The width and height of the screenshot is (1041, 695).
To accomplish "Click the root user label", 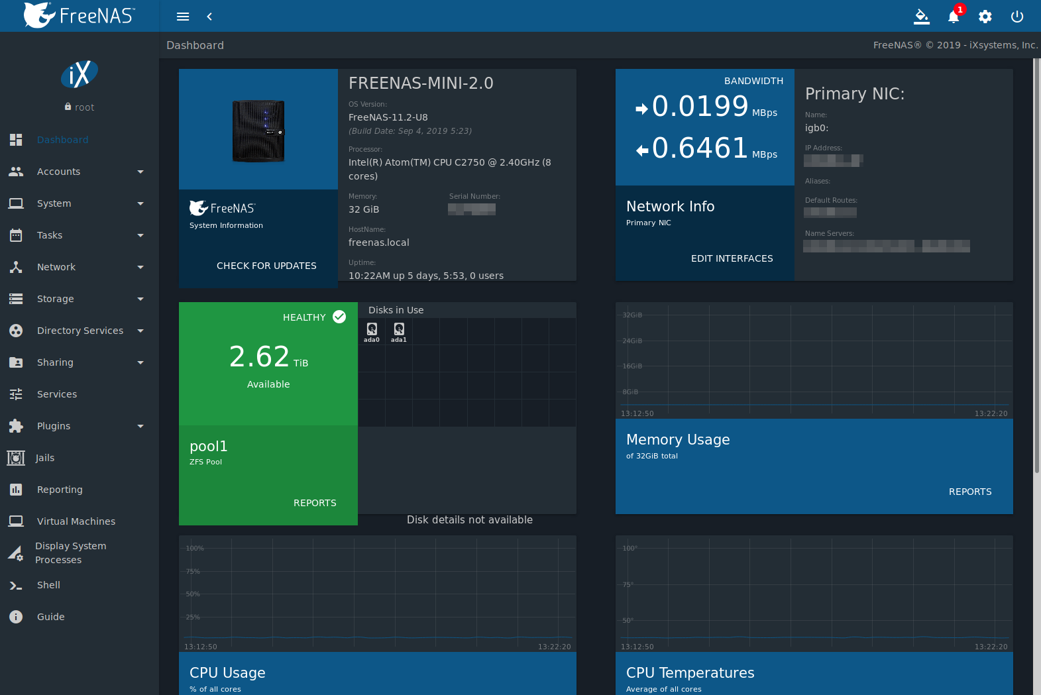I will [84, 107].
